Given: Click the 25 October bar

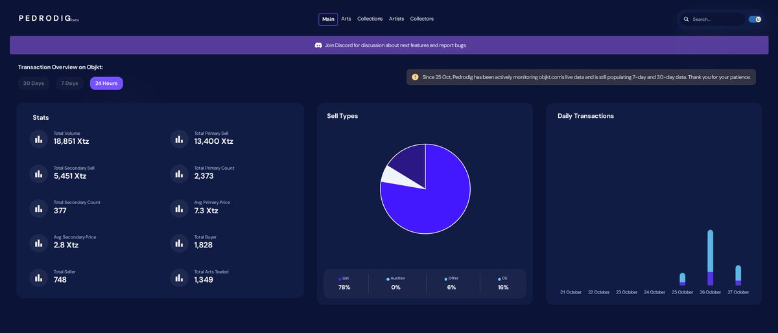Looking at the screenshot, I should 682,279.
